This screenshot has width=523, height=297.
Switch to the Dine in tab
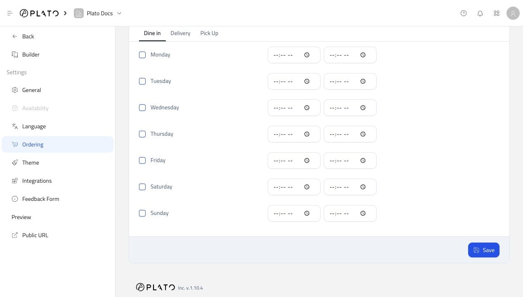pyautogui.click(x=152, y=33)
